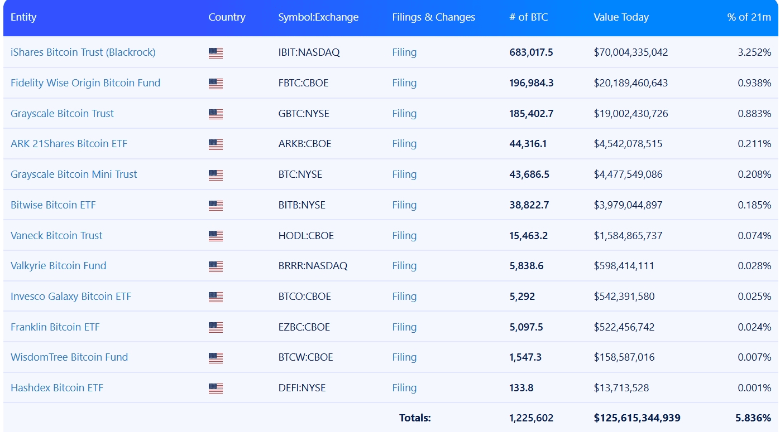Click the Value Today column header

pyautogui.click(x=621, y=17)
